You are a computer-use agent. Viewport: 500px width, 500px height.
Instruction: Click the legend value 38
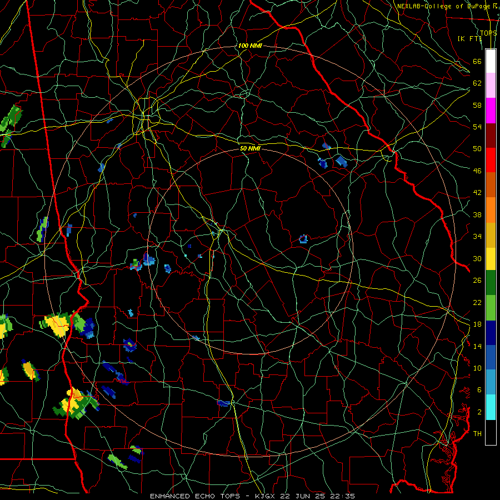[x=477, y=214]
